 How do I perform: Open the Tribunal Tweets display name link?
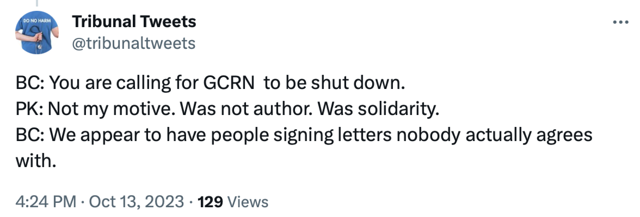[x=134, y=22]
